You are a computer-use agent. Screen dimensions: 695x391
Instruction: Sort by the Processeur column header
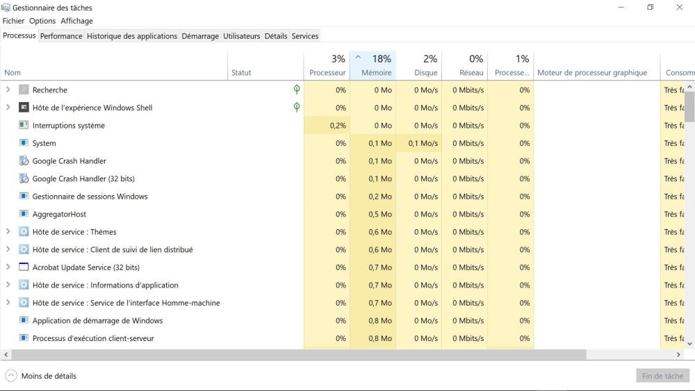pyautogui.click(x=327, y=72)
